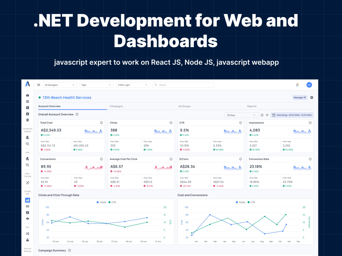Open DPA magnifier-check icon

27,165
